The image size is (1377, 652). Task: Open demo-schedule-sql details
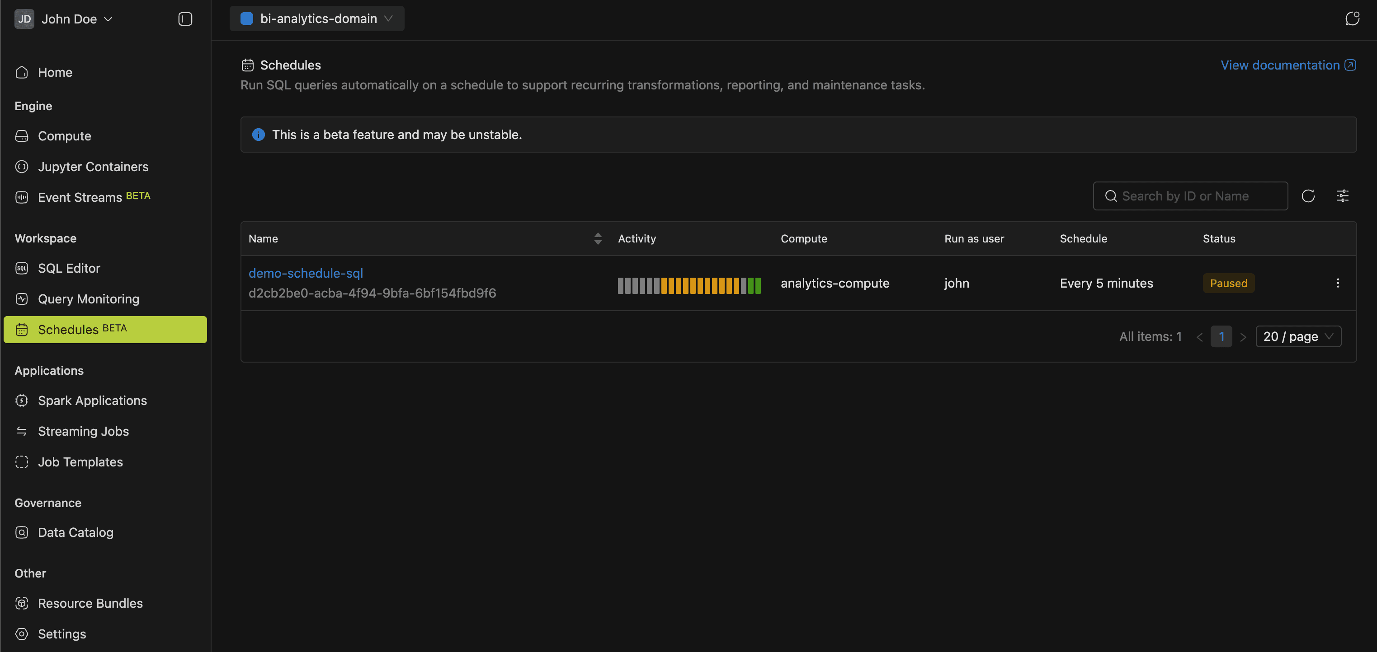305,273
